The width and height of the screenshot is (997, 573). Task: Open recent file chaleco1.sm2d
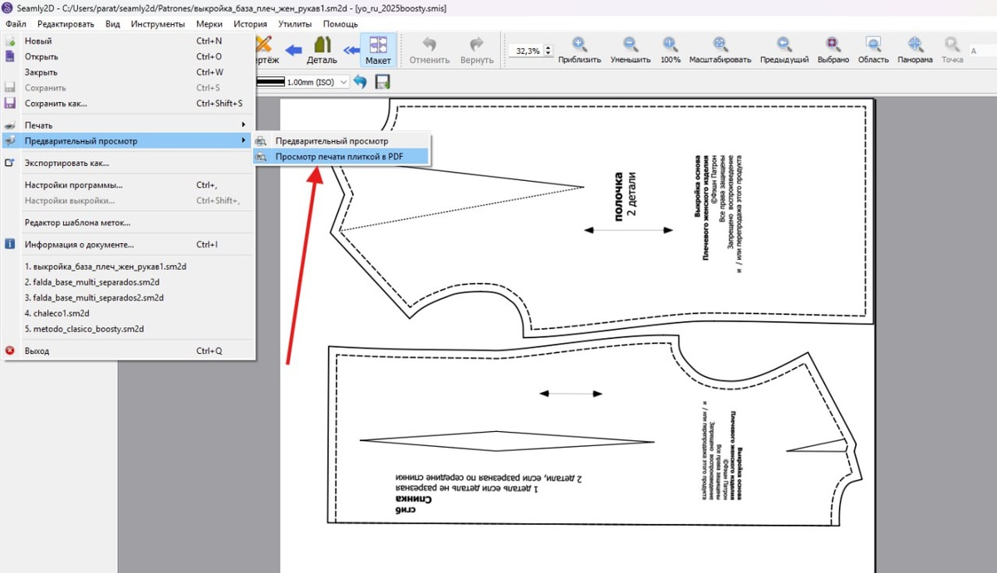click(x=128, y=313)
